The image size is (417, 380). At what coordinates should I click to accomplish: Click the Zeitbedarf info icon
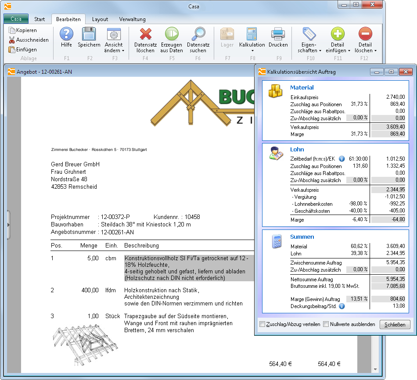coord(342,159)
